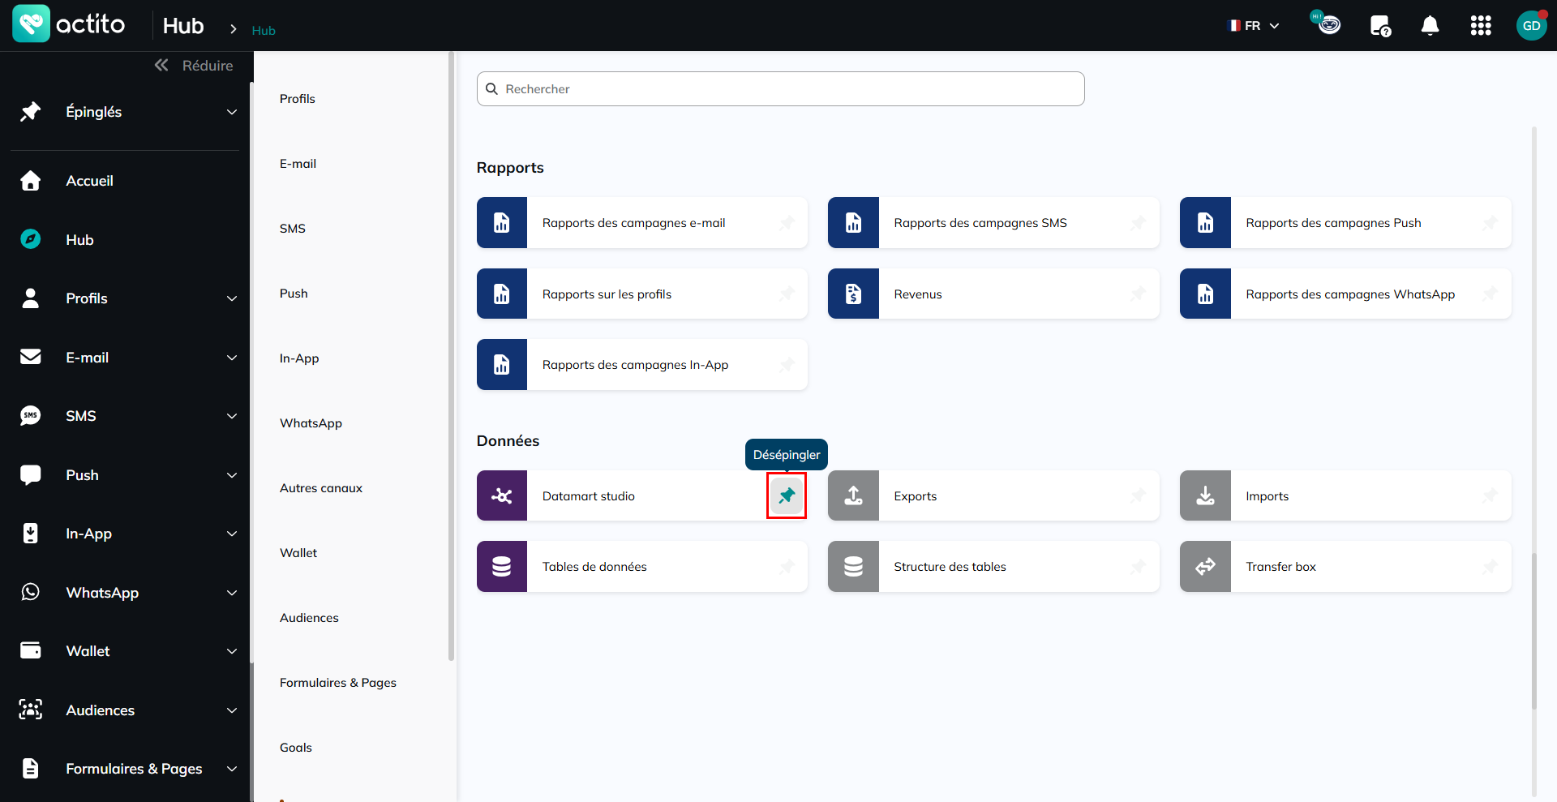Click the Exports upload icon
Screen dimensions: 1557x802
coord(853,495)
